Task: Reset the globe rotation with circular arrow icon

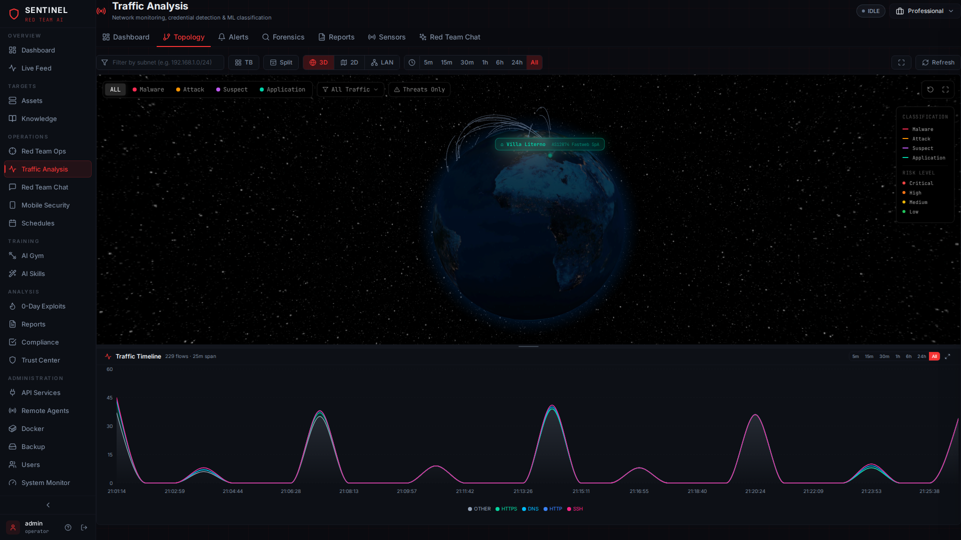Action: pos(930,89)
